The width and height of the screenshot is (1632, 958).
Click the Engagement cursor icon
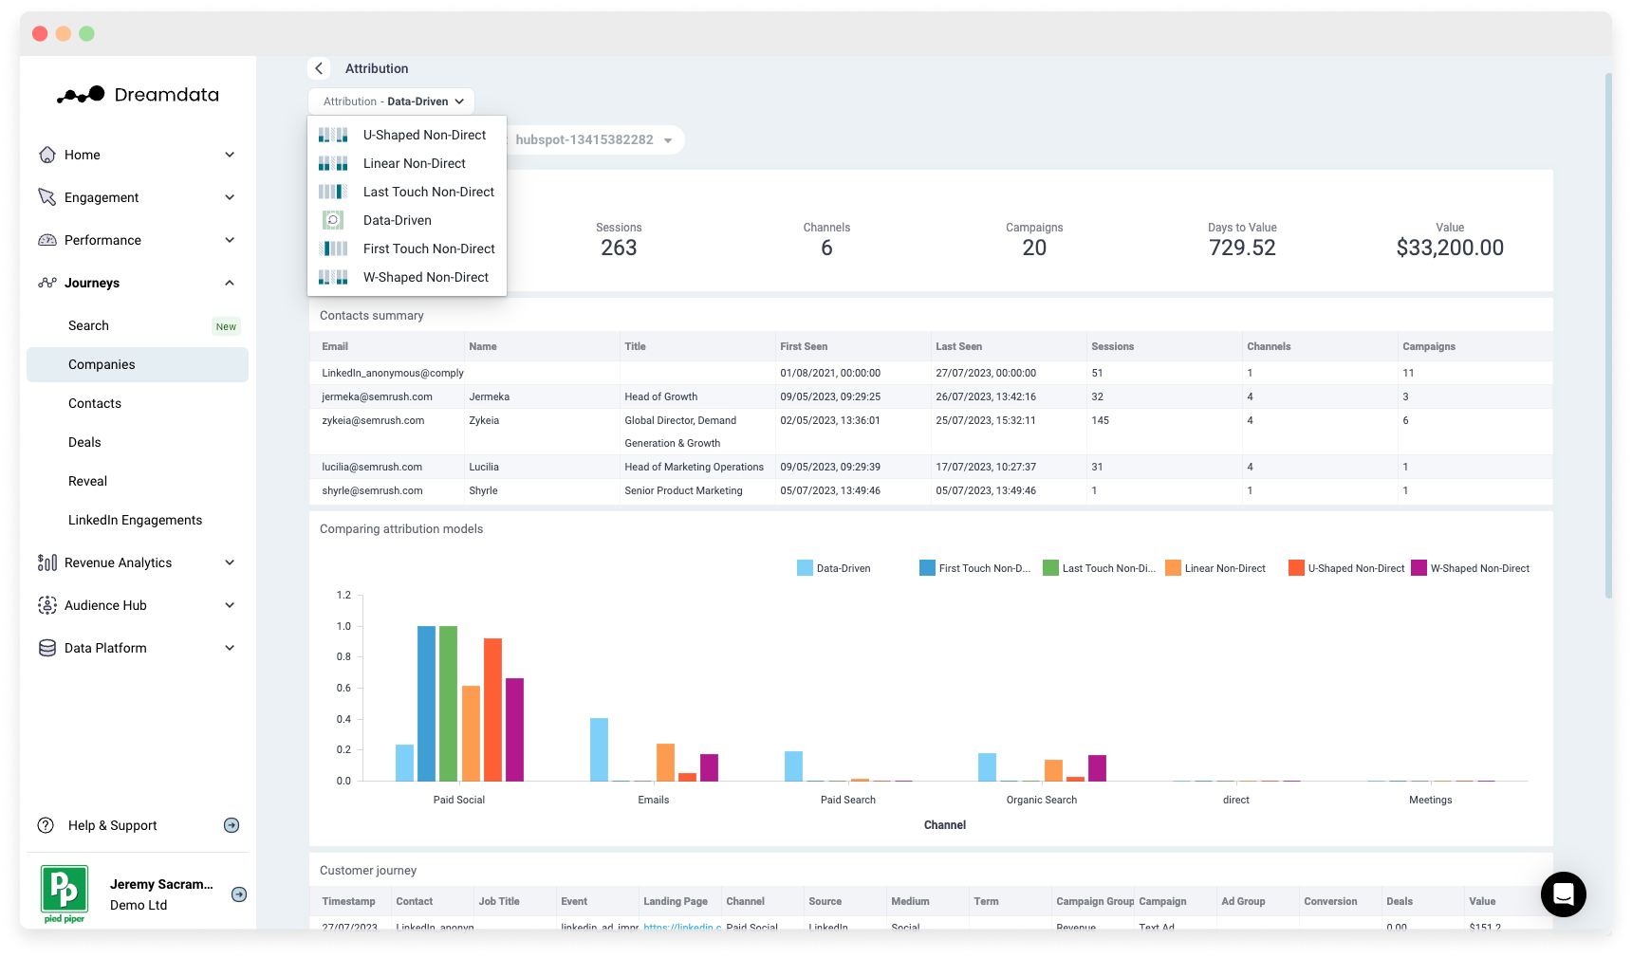(x=46, y=197)
